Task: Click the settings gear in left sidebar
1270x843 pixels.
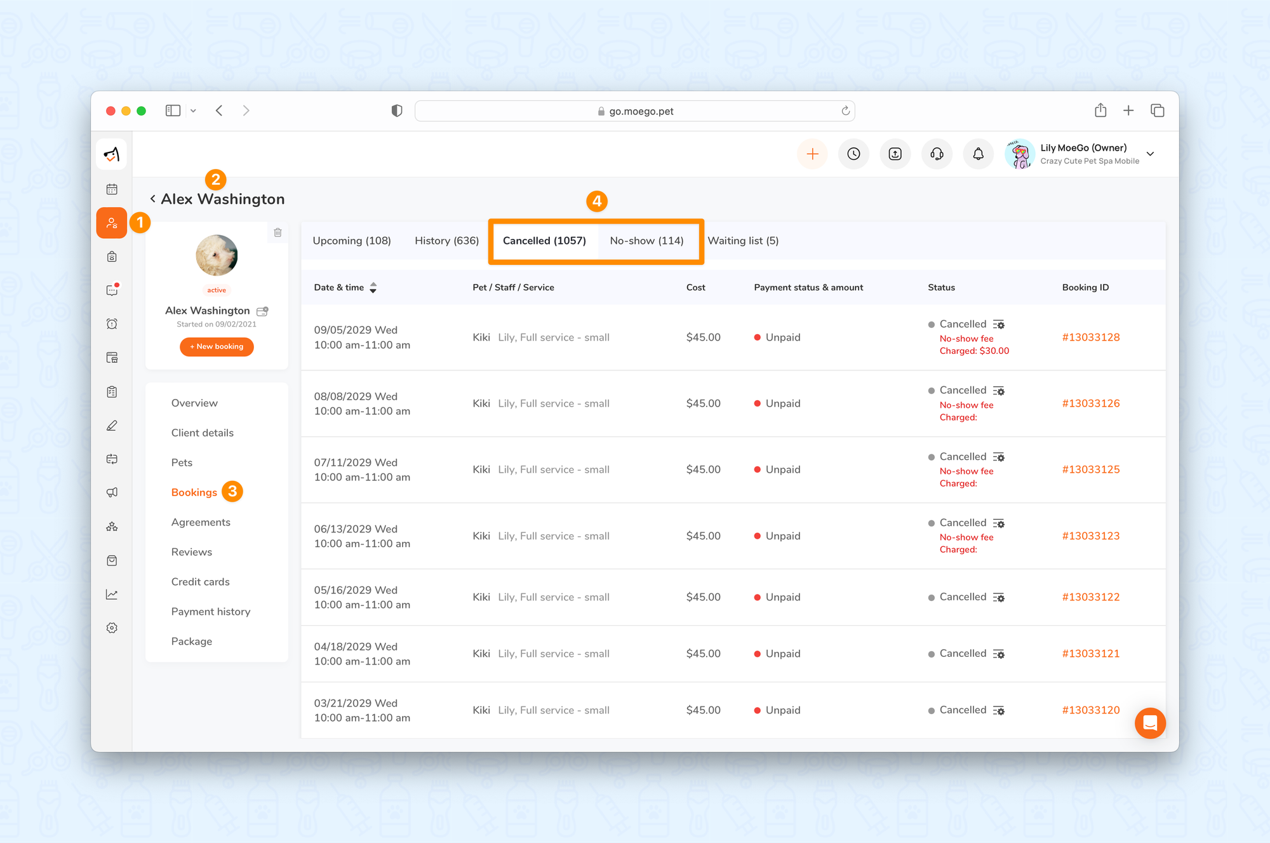Action: 112,628
